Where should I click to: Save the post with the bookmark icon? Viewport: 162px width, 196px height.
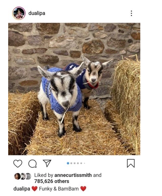tap(131, 163)
